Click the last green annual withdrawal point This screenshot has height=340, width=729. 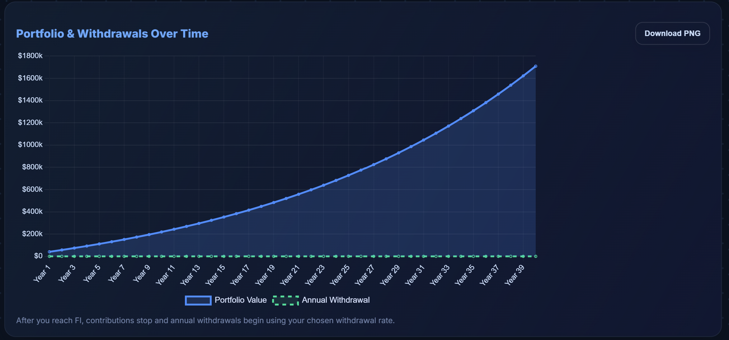coord(535,256)
